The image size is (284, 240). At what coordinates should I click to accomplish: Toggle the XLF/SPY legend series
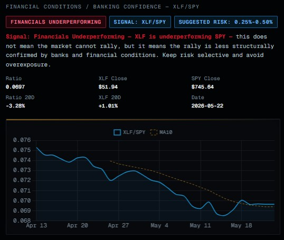[x=129, y=132]
